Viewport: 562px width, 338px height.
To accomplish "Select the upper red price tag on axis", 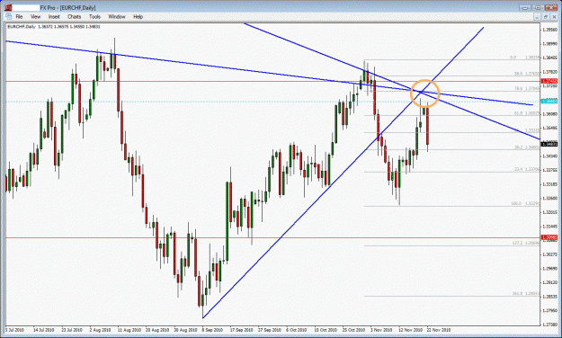I will 549,81.
